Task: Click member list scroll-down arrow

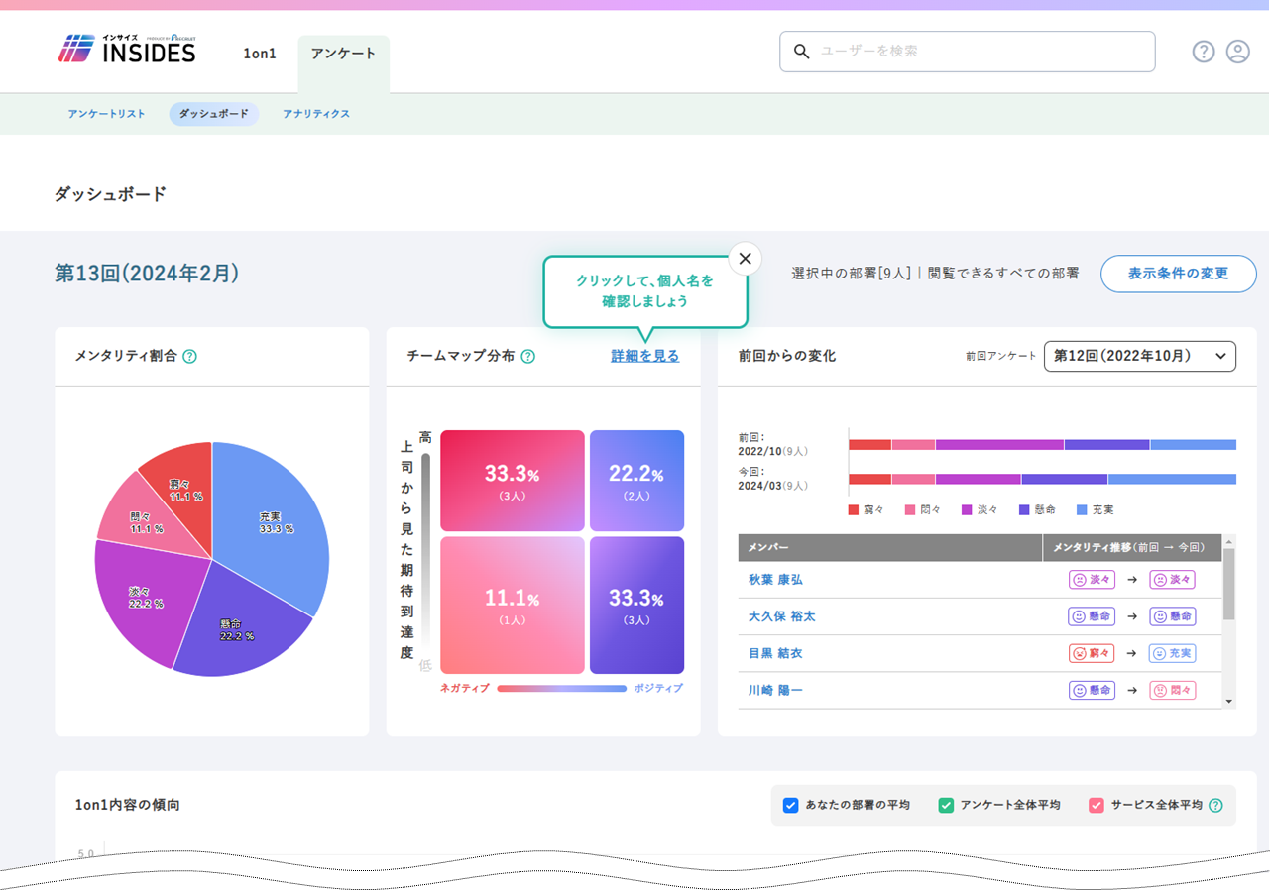Action: tap(1229, 702)
